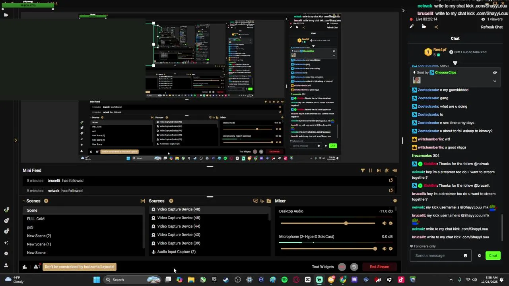Viewport: 509px width, 286px height.
Task: Open the notifications warning icon
Action: tap(37, 267)
